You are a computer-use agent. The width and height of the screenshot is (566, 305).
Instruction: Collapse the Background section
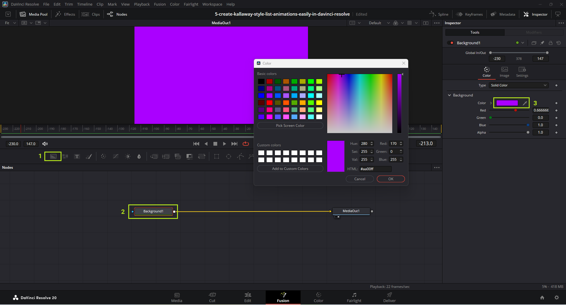point(450,95)
